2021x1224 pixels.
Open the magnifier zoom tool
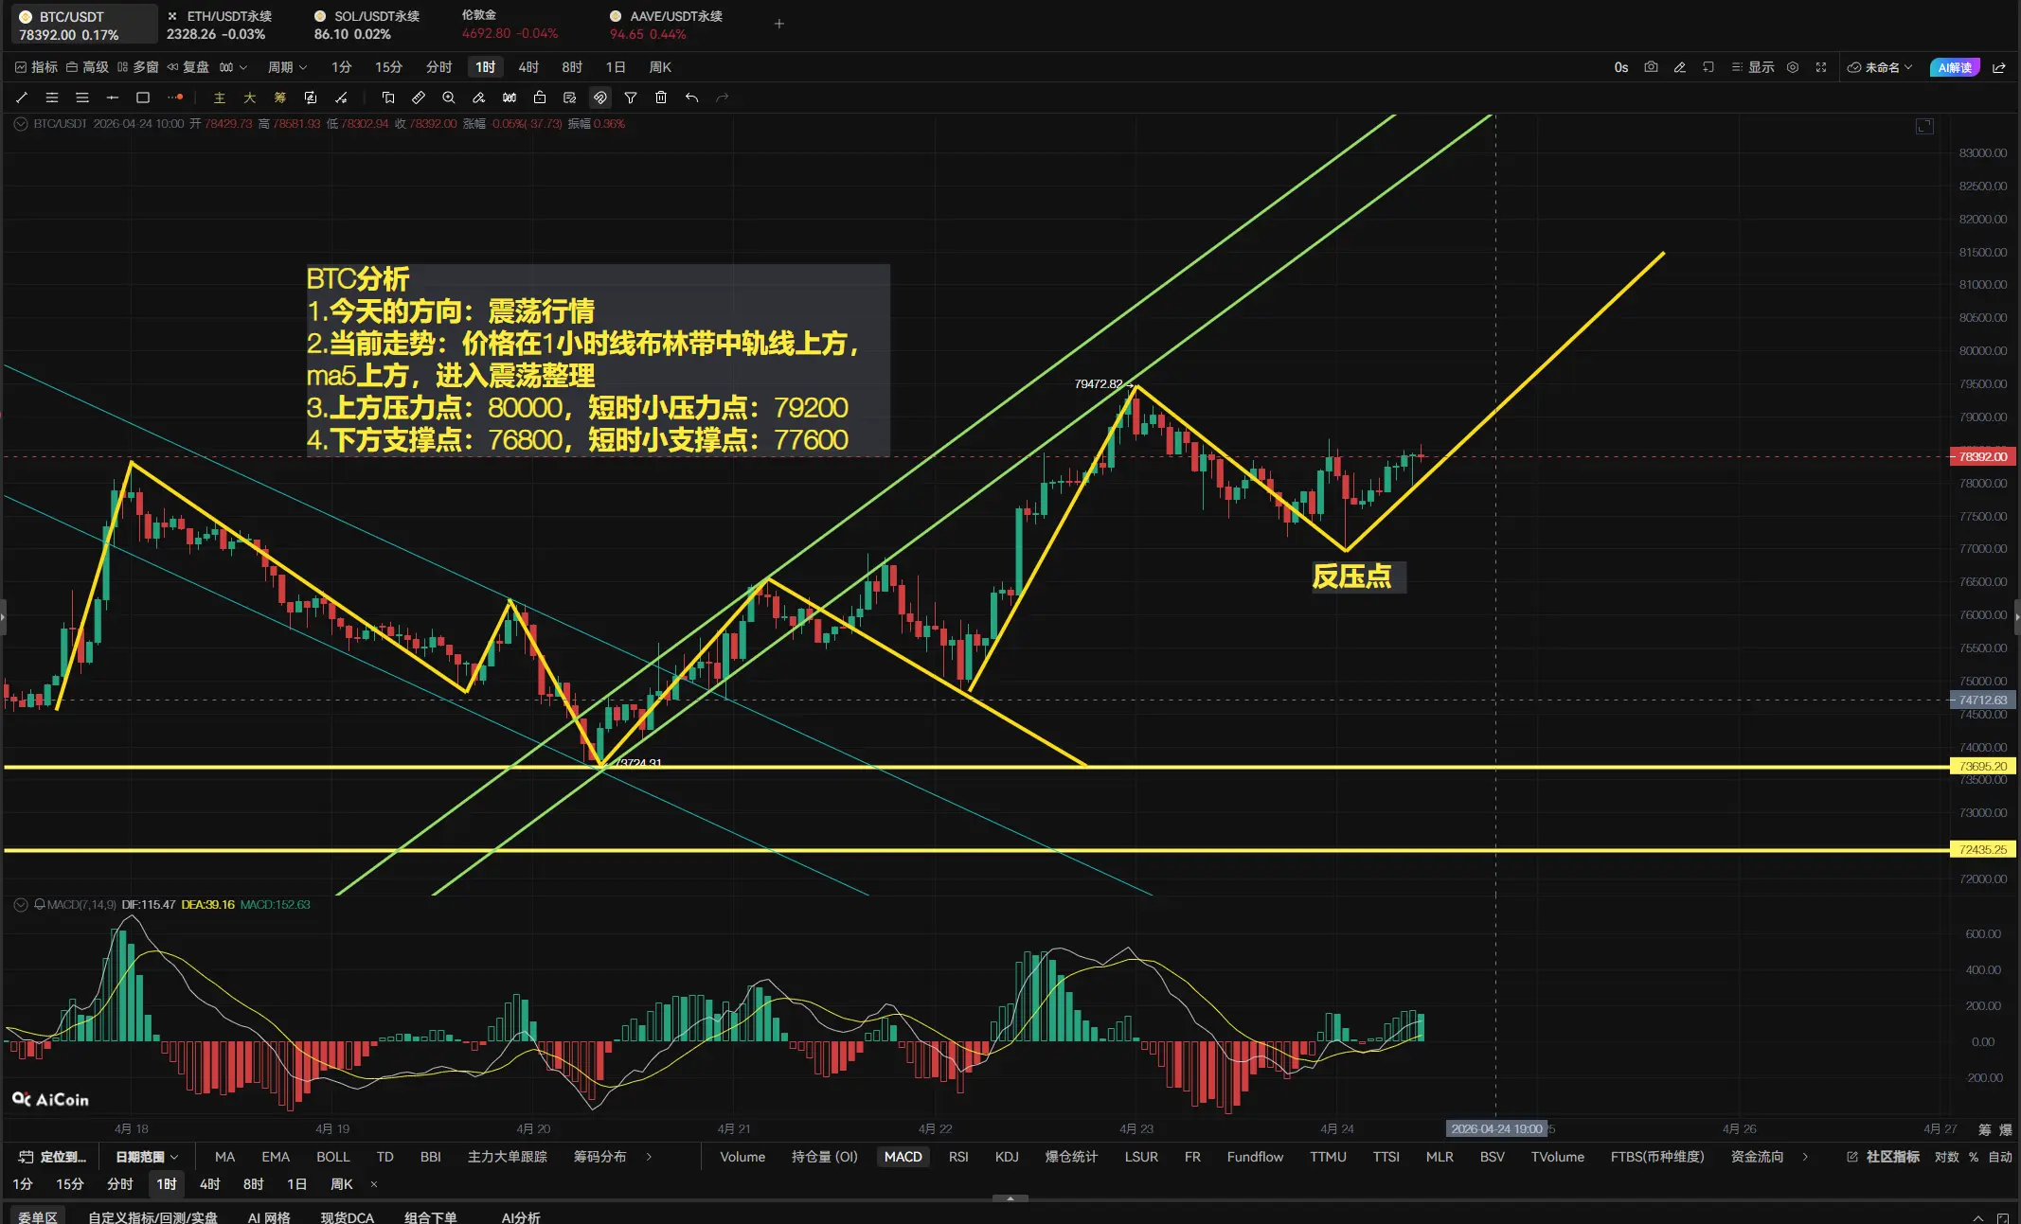(449, 98)
